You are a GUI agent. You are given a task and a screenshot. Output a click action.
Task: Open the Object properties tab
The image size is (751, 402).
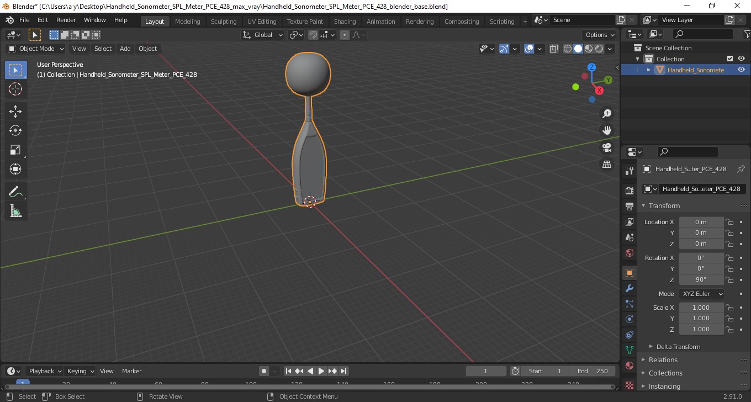630,273
